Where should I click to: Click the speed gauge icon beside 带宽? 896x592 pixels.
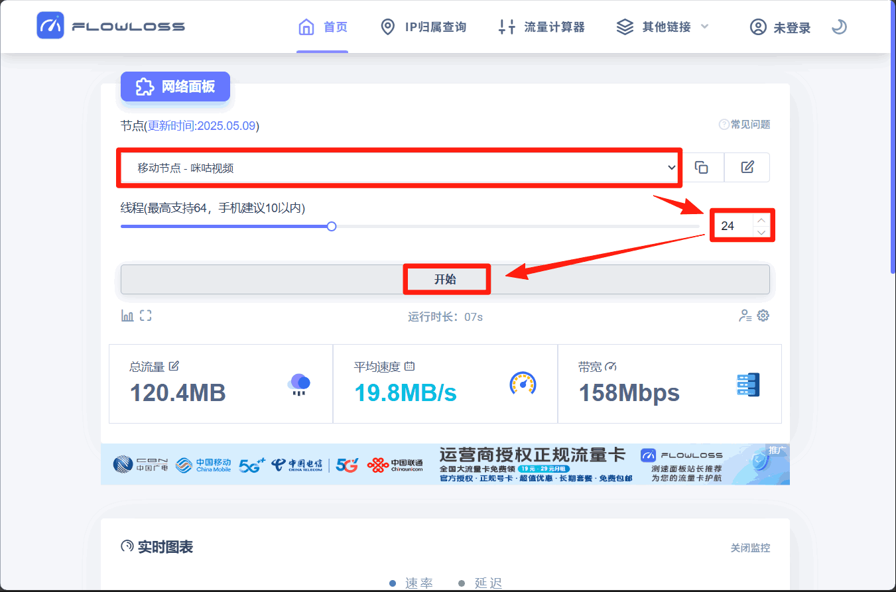coord(611,366)
